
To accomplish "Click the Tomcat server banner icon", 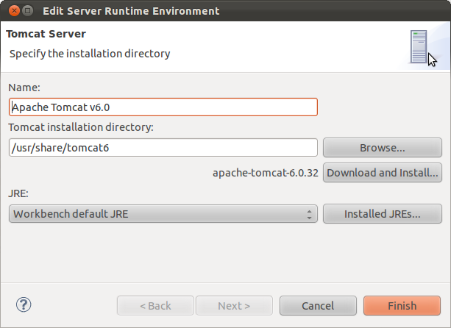I will click(419, 46).
